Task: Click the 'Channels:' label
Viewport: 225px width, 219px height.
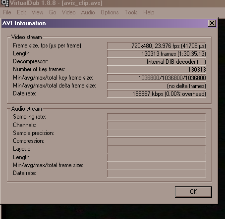Action: [x=24, y=125]
